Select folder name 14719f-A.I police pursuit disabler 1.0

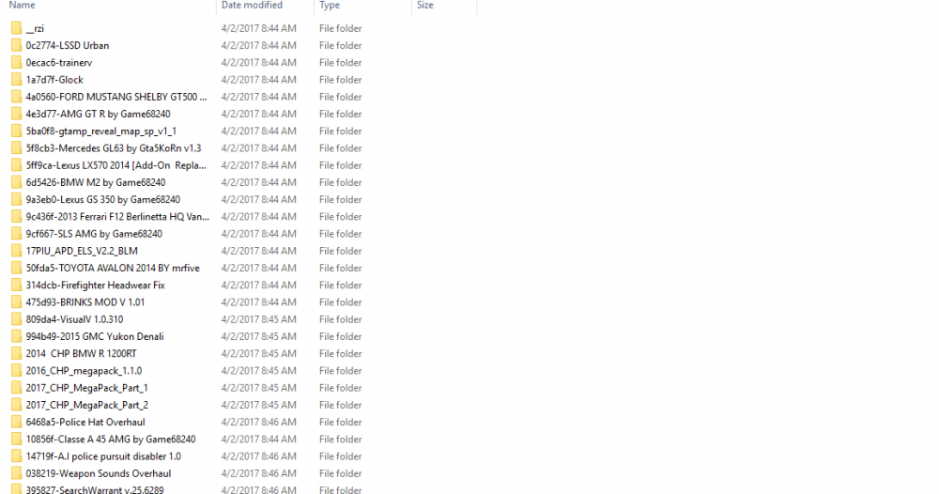pos(103,456)
